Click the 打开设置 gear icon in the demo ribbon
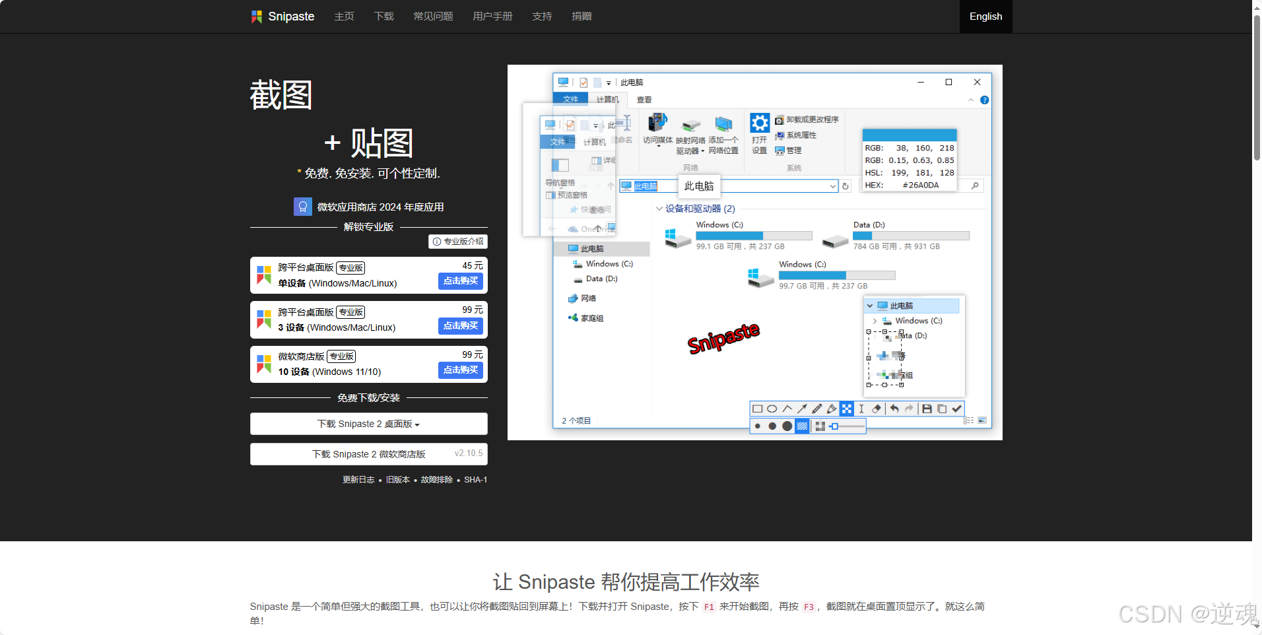Image resolution: width=1262 pixels, height=635 pixels. [x=760, y=123]
